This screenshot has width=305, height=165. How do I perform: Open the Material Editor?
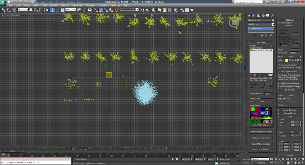tap(175, 10)
